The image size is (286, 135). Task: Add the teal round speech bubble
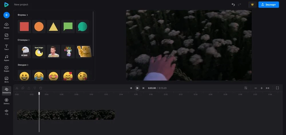(x=82, y=27)
